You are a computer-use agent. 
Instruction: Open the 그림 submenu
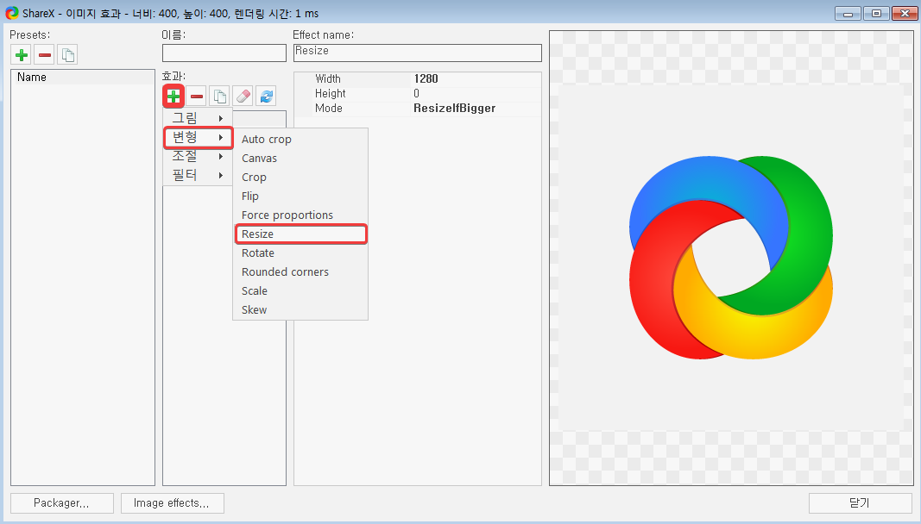(198, 118)
